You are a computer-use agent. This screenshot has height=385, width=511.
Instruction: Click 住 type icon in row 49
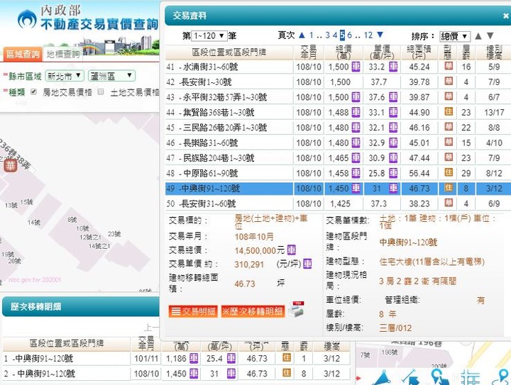point(449,187)
